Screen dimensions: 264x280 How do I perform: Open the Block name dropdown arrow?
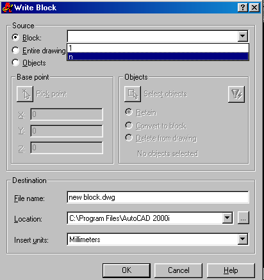click(x=243, y=36)
